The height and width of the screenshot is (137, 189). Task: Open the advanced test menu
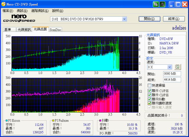(40, 11)
